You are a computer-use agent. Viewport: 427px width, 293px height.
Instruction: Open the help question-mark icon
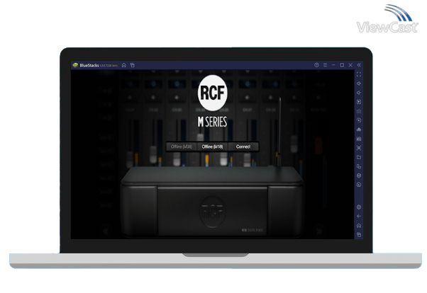pyautogui.click(x=316, y=65)
